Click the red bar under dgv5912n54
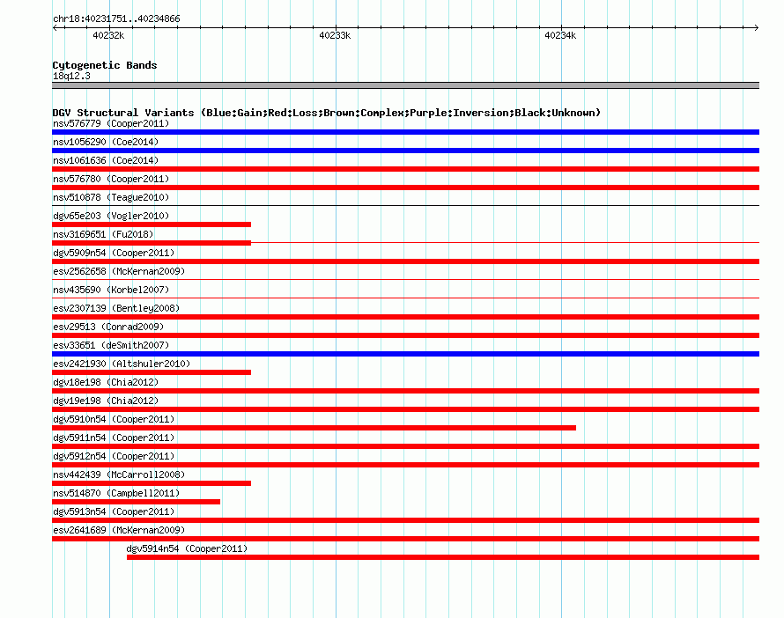This screenshot has height=618, width=784. tap(405, 465)
